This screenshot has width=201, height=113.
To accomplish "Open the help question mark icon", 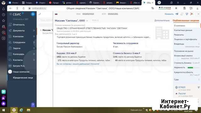I will point(33,105).
